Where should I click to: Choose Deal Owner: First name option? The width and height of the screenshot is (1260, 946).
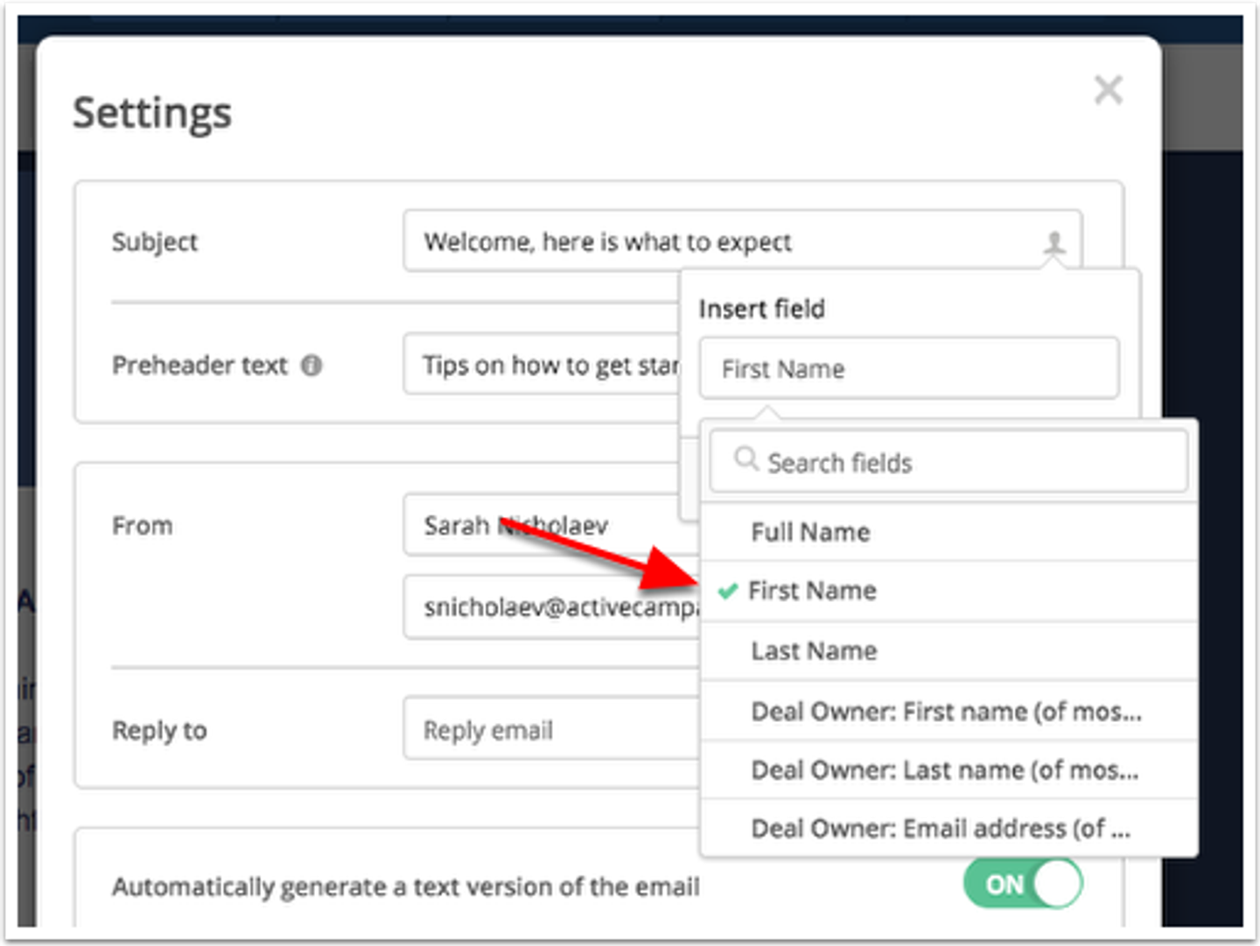pos(945,711)
